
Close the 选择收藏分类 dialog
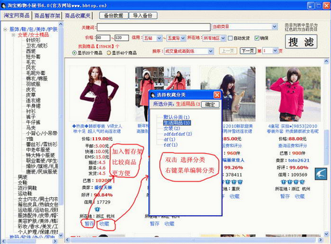217,95
